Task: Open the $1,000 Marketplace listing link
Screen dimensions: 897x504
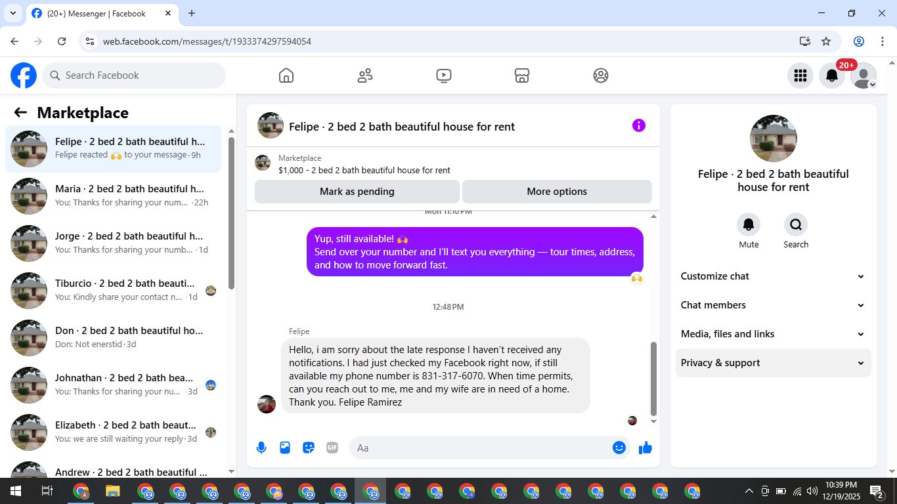Action: pos(364,171)
